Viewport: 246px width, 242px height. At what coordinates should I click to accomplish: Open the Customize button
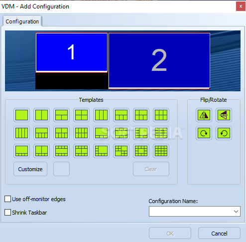[x=30, y=169]
